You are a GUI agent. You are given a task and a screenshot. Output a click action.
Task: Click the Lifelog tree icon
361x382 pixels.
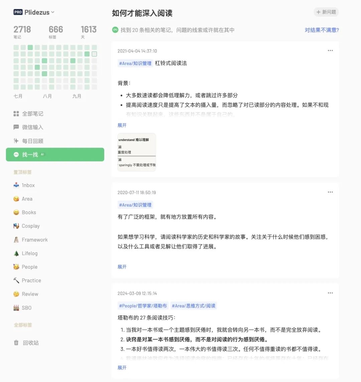(x=16, y=253)
